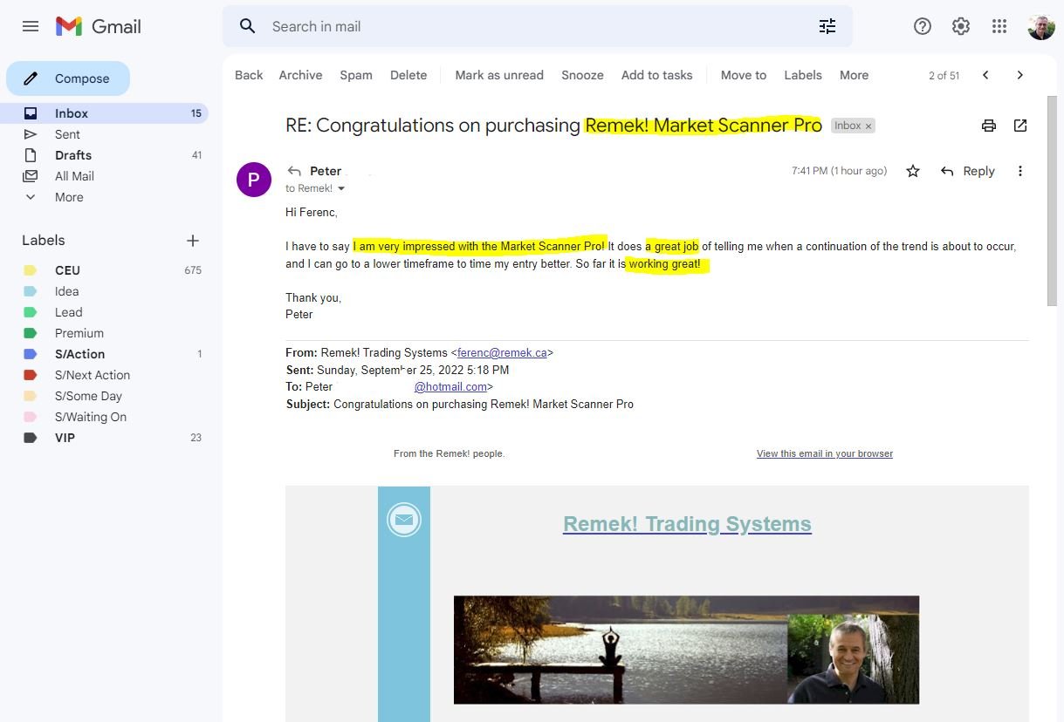Click the search magnifier icon
The image size is (1064, 722).
tap(248, 26)
